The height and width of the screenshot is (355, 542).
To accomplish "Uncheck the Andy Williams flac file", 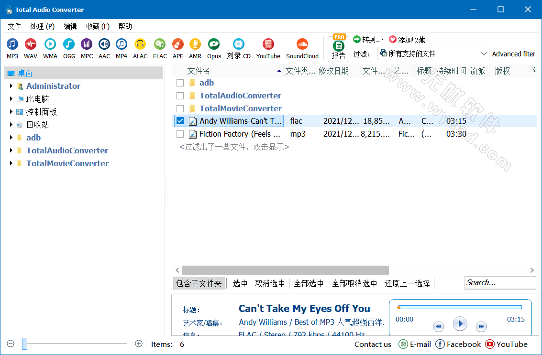I will click(x=180, y=120).
